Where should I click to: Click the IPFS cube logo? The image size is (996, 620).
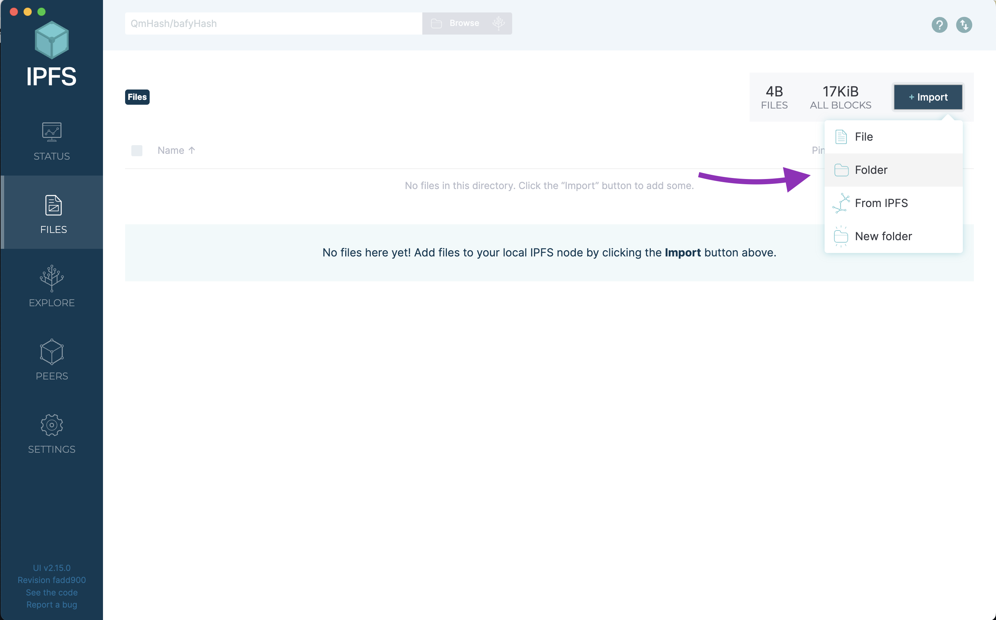point(51,40)
